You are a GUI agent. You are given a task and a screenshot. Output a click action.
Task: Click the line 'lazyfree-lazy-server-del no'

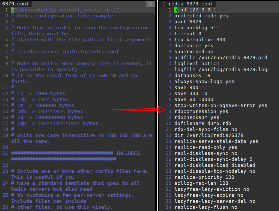tap(215, 201)
